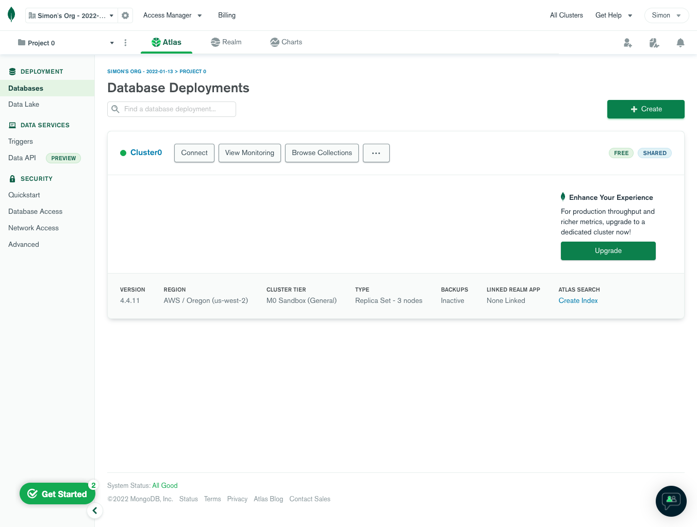Open Database Access settings
Viewport: 697px width, 527px height.
point(35,211)
